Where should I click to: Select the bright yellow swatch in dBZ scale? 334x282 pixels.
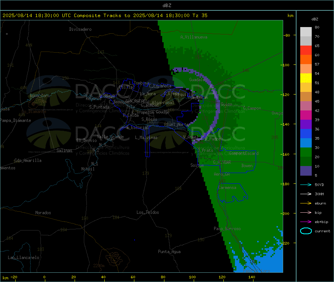(x=306, y=78)
